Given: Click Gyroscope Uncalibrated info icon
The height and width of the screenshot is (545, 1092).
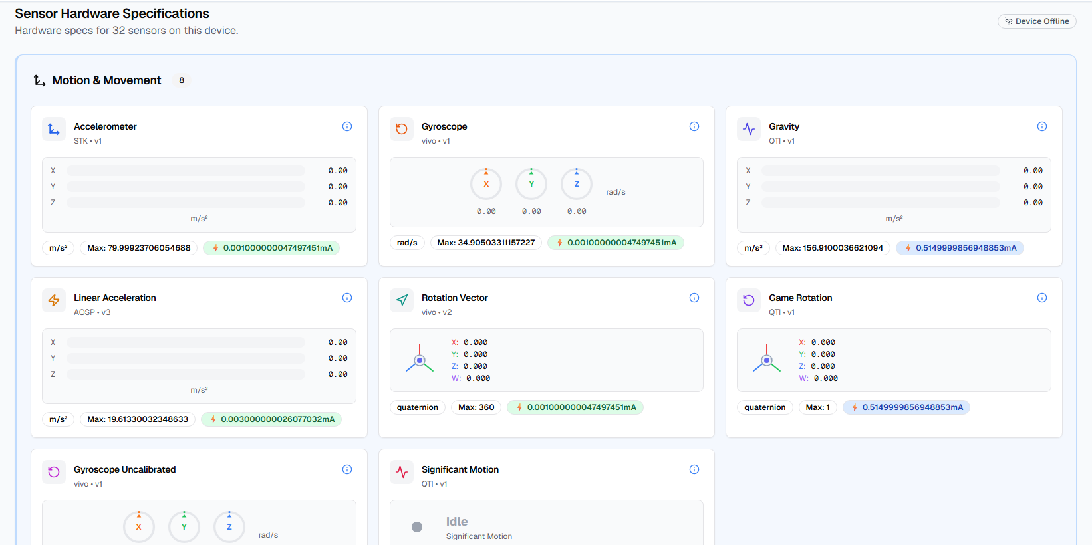Looking at the screenshot, I should pyautogui.click(x=347, y=469).
